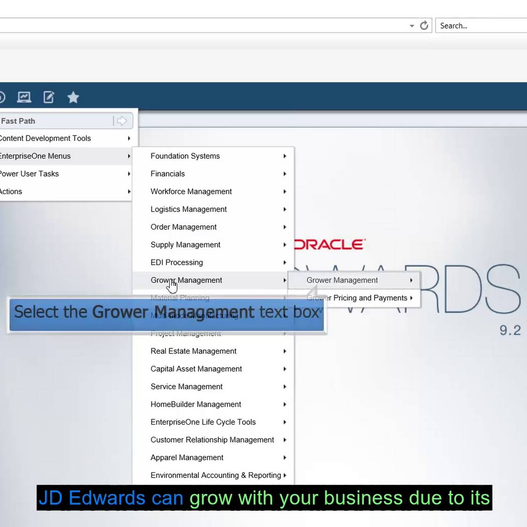Open Favorites star icon
This screenshot has height=527, width=527.
pos(73,97)
